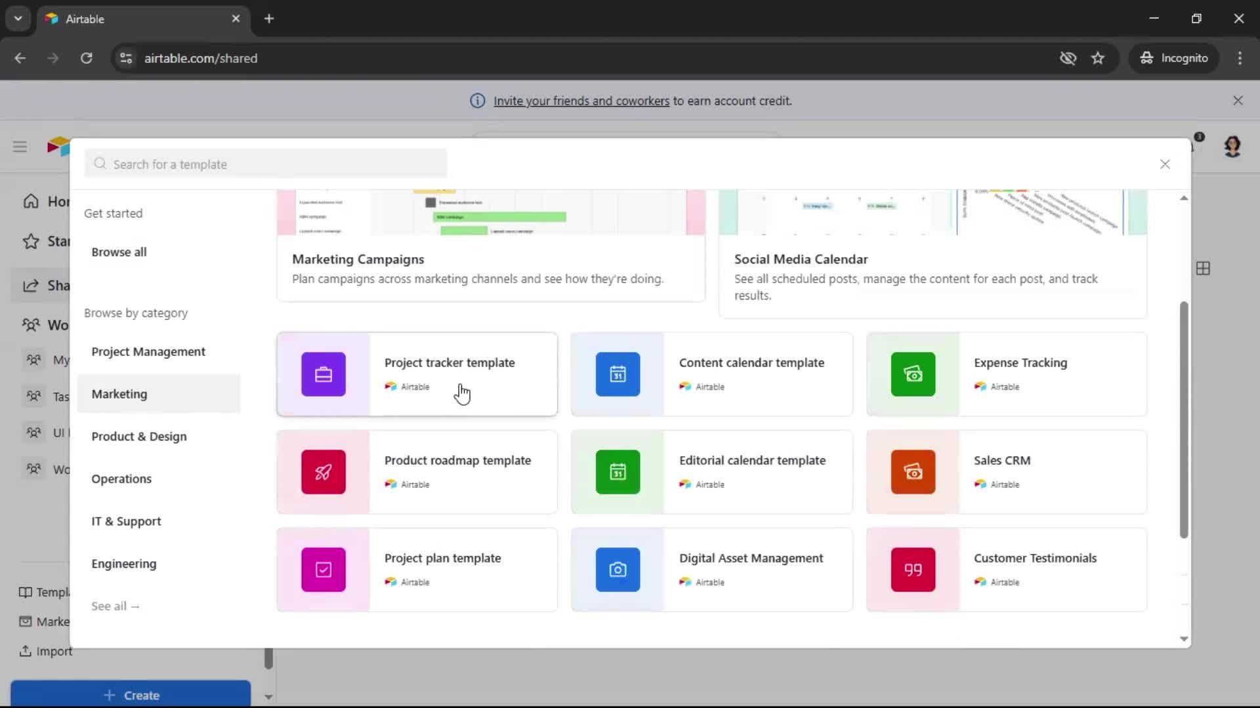Switch to grid view icon on right
1260x708 pixels.
pos(1203,269)
